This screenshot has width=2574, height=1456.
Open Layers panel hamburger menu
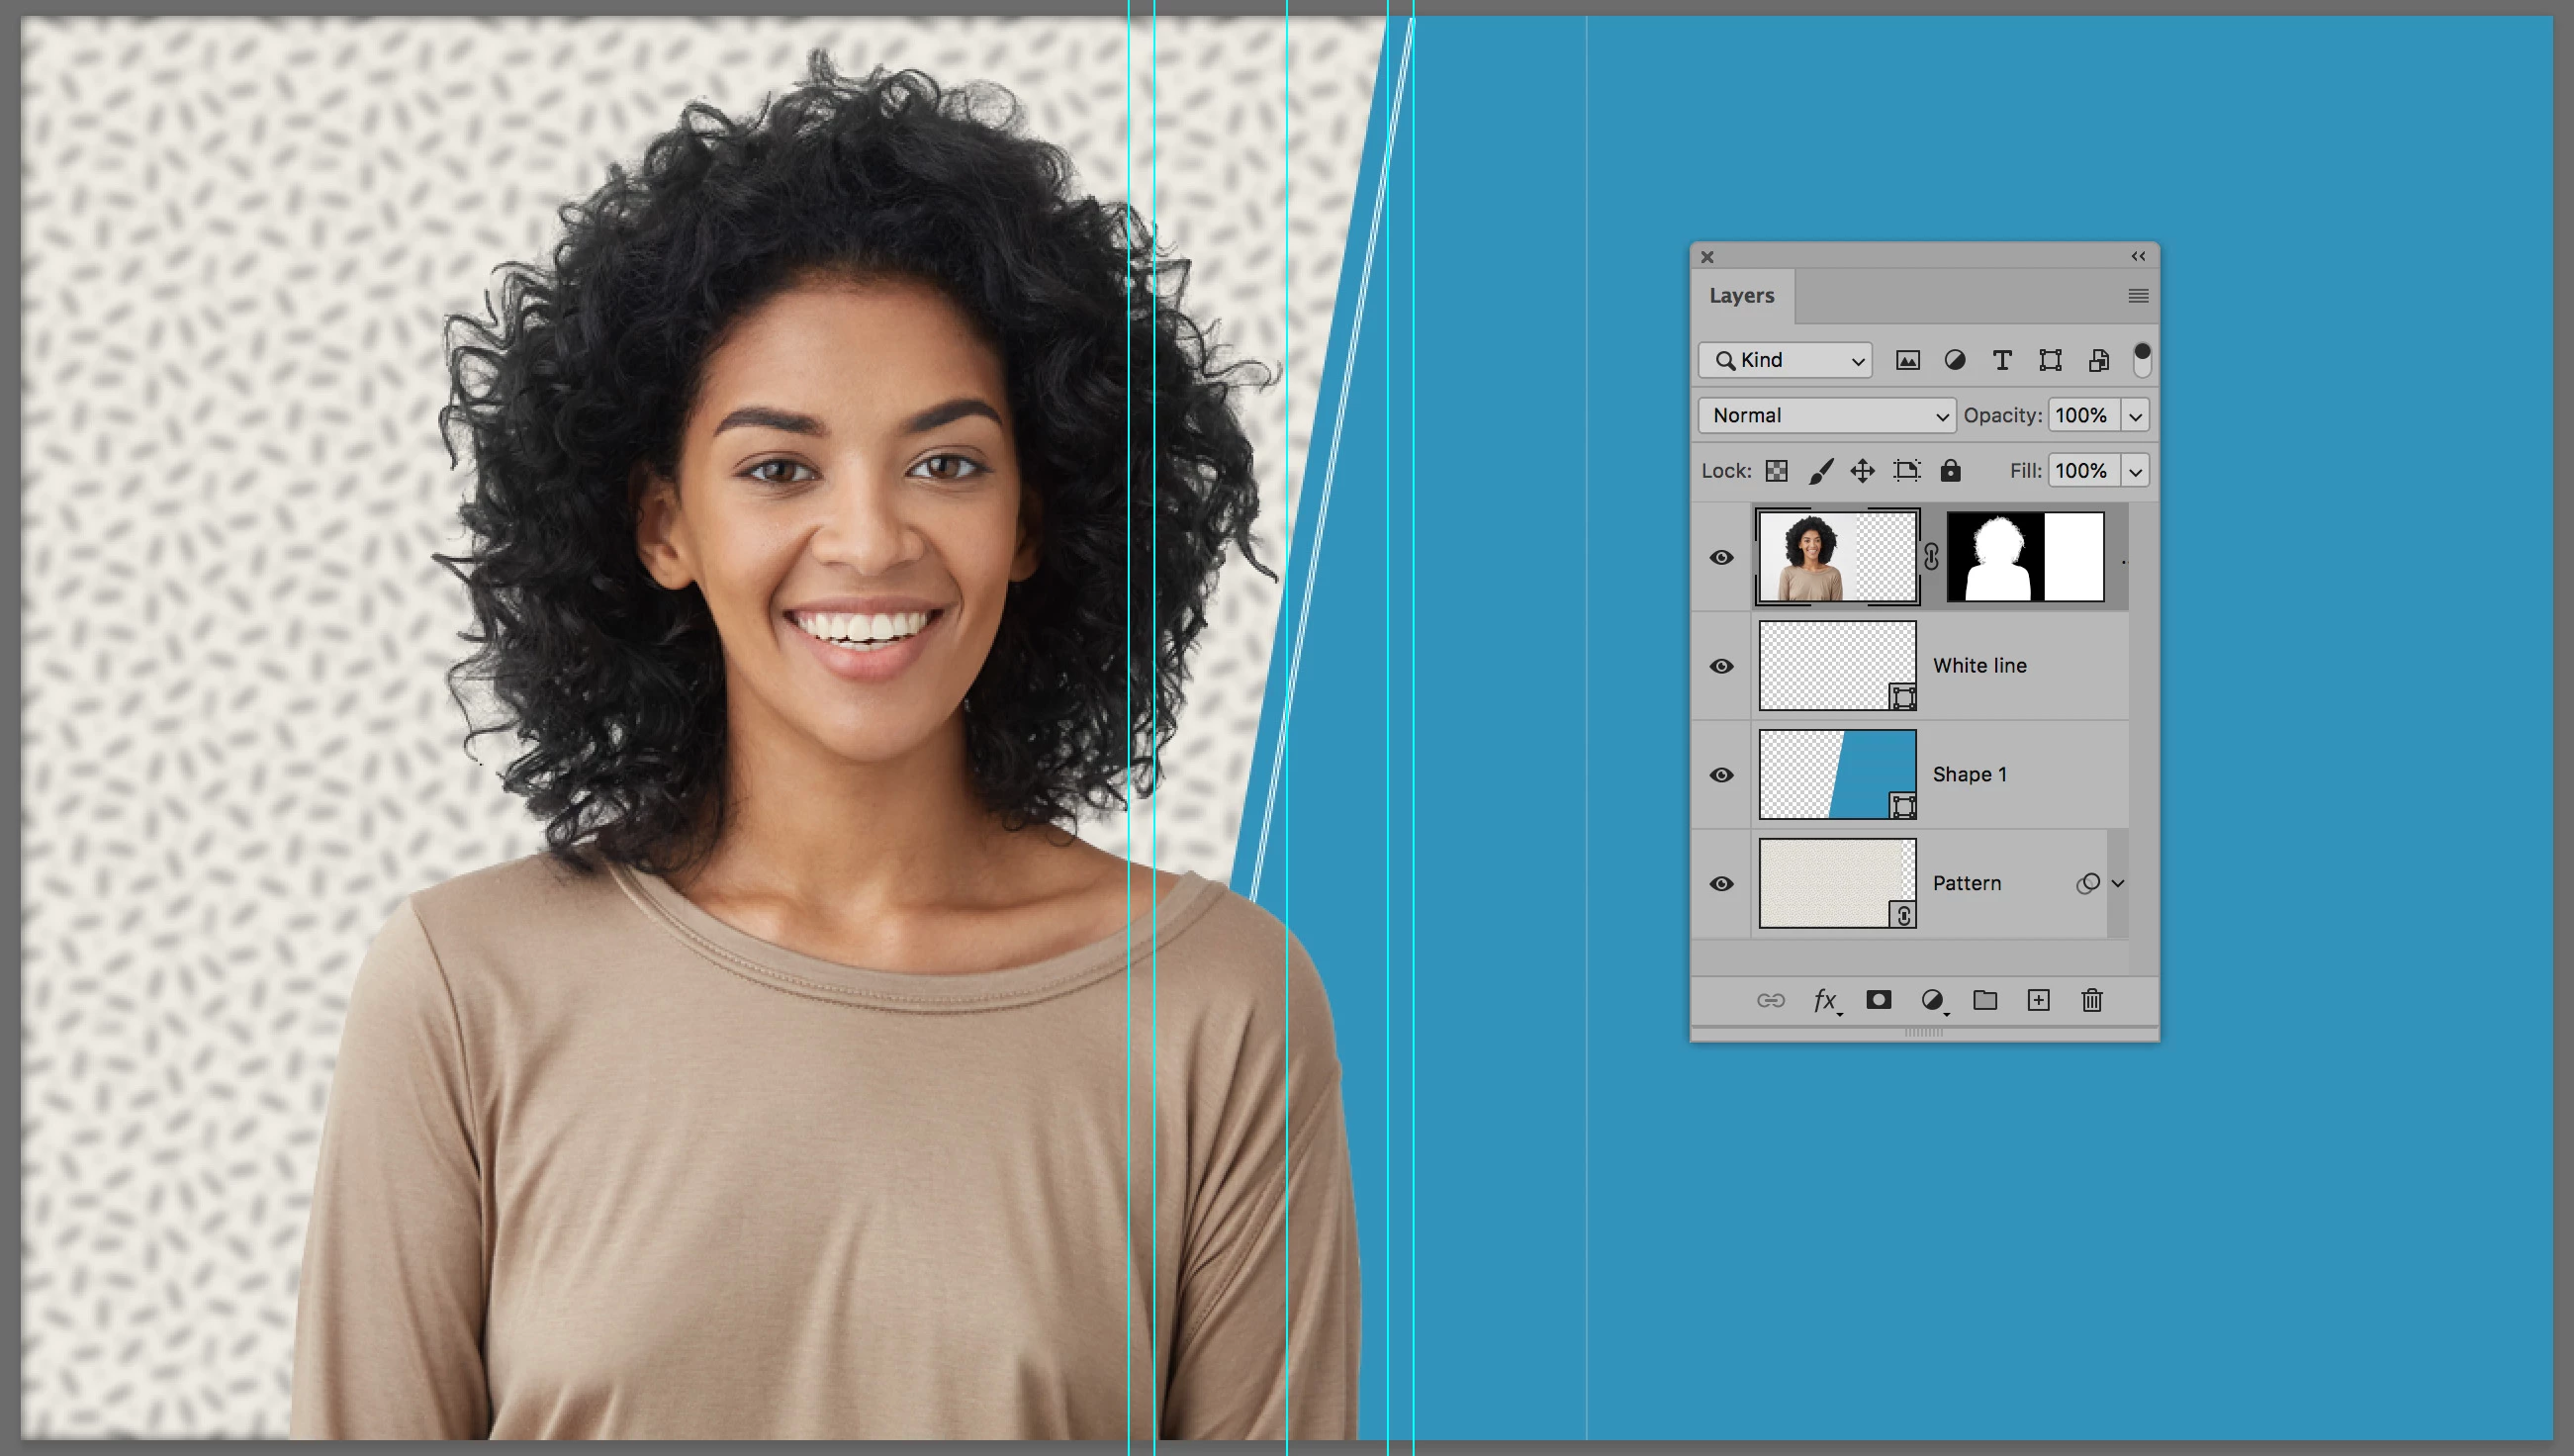tap(2138, 296)
